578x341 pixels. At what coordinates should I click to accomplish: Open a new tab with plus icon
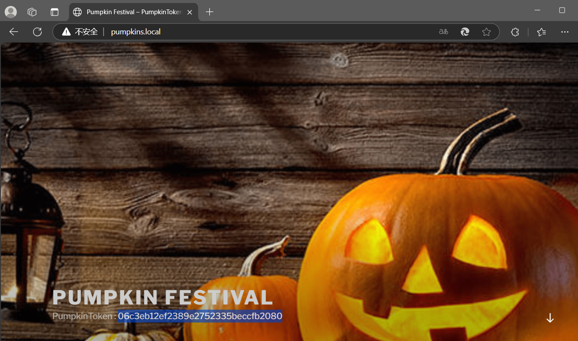pyautogui.click(x=209, y=12)
